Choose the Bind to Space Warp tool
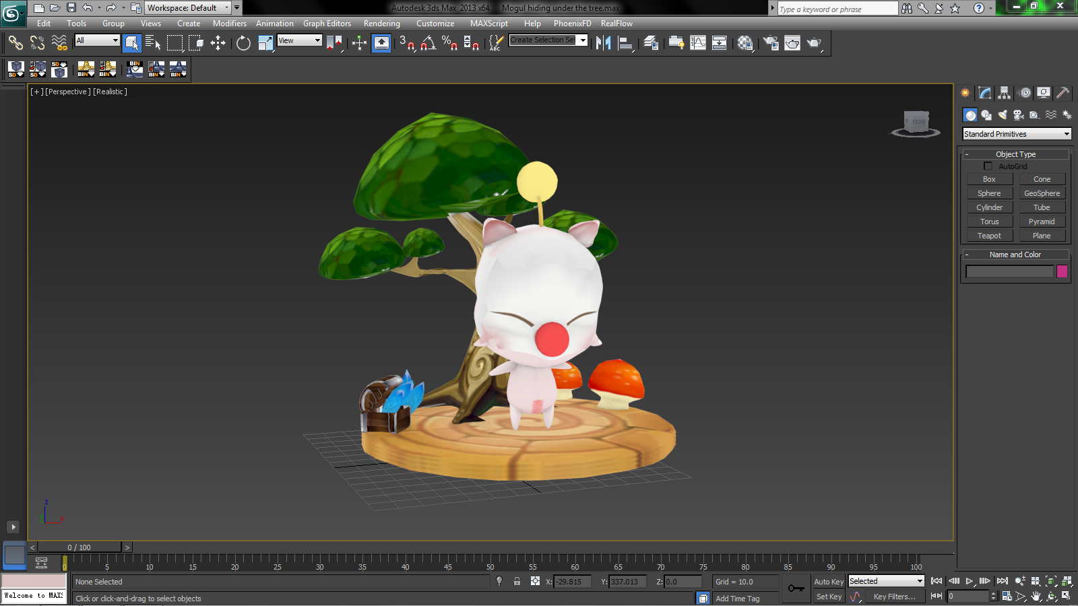Viewport: 1078px width, 606px height. pyautogui.click(x=59, y=43)
